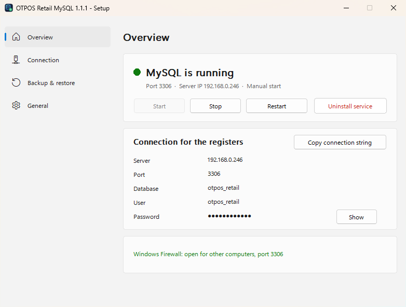Viewport: 406px width, 307px height.
Task: Minimize the Setup window
Action: 346,8
